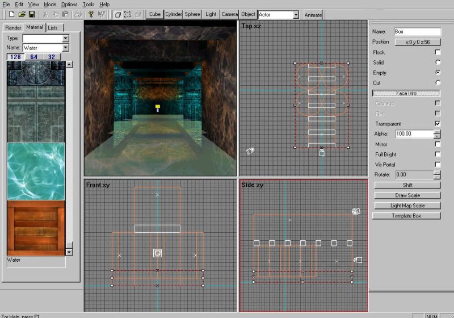Select the Material tab

pyautogui.click(x=35, y=27)
